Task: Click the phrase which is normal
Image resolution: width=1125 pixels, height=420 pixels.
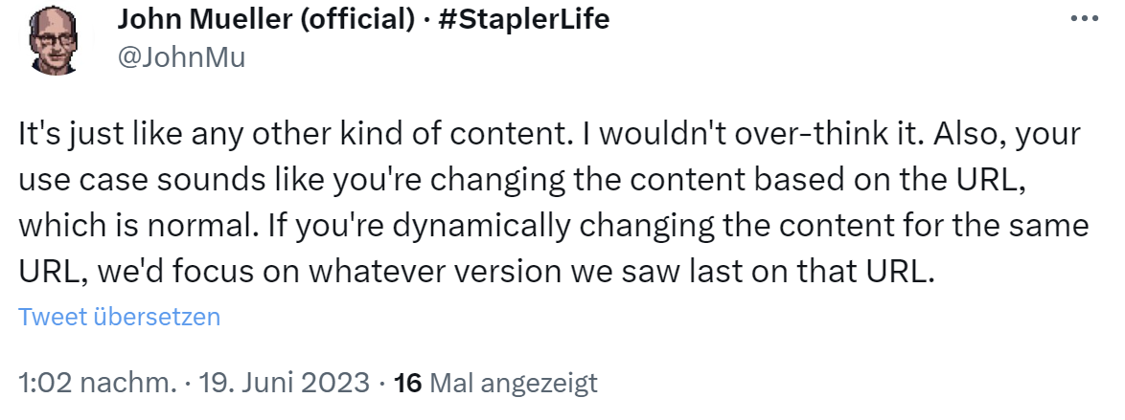Action: coord(175,227)
